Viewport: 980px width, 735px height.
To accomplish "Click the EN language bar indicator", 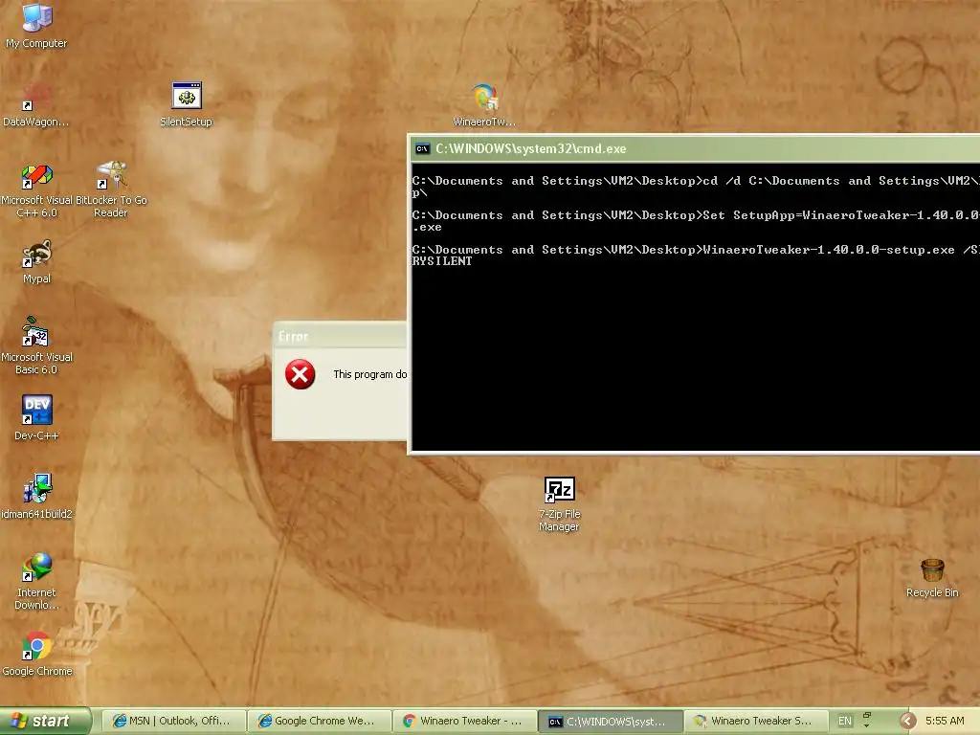I will [845, 721].
